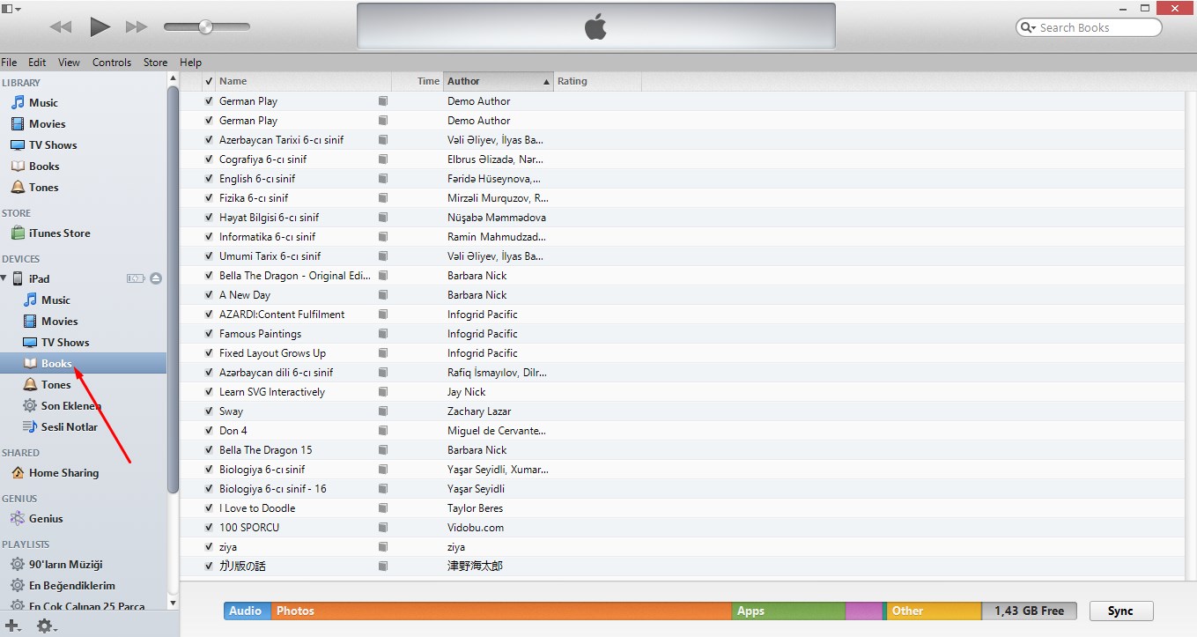This screenshot has height=637, width=1197.
Task: Open the Controls menu
Action: click(112, 63)
